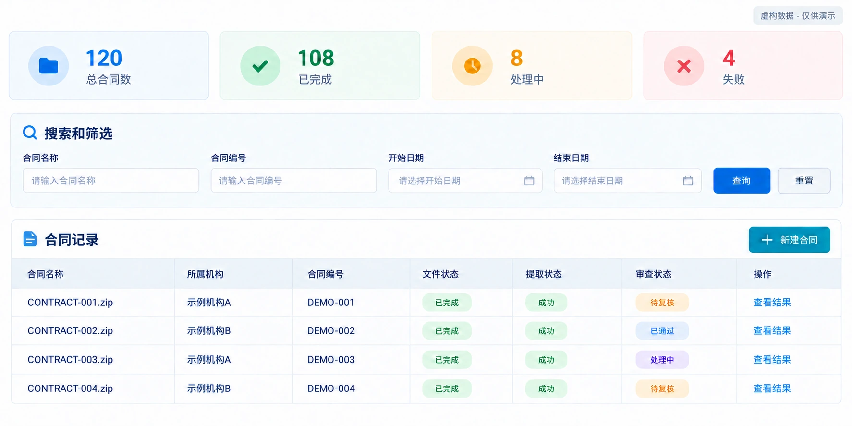The image size is (852, 426).
Task: Open 查看结果 for CONTRACT-001.zip
Action: (x=772, y=303)
